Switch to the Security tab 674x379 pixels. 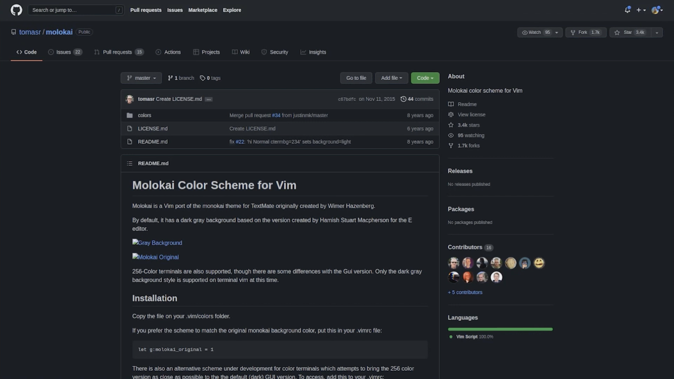coord(274,52)
